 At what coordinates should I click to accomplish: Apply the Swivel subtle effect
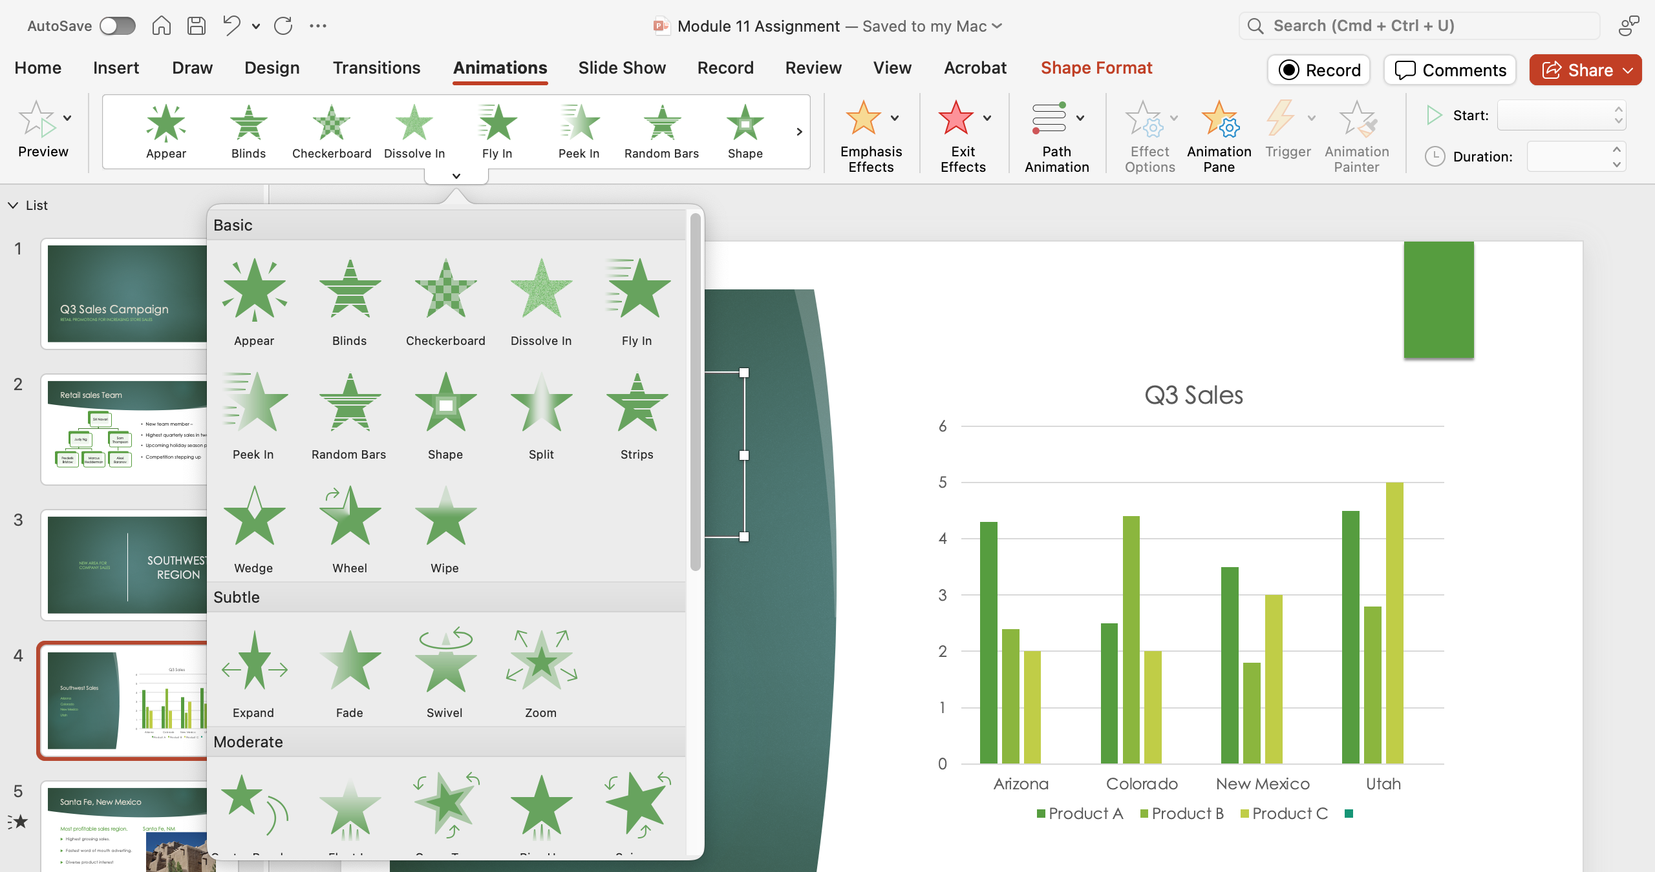tap(445, 674)
